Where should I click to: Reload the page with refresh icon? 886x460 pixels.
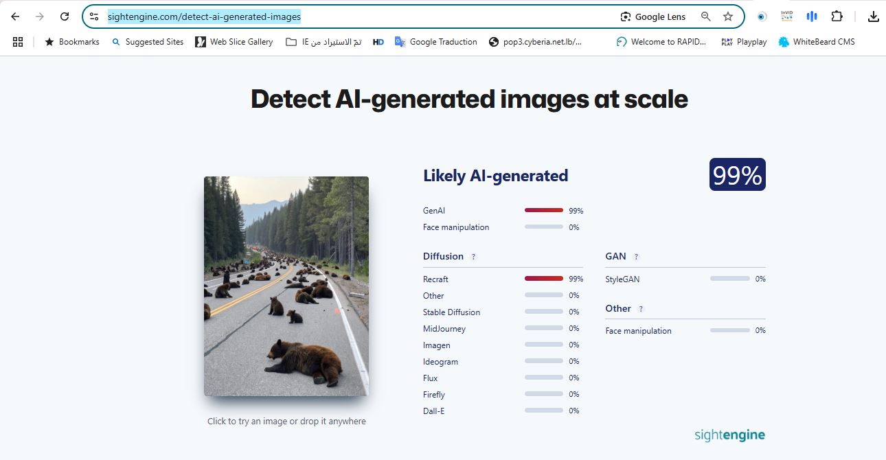tap(65, 16)
